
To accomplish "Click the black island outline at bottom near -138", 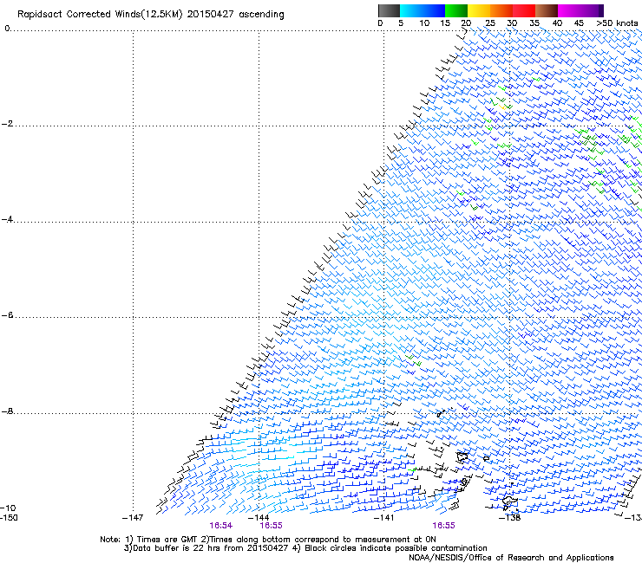I will 509,501.
